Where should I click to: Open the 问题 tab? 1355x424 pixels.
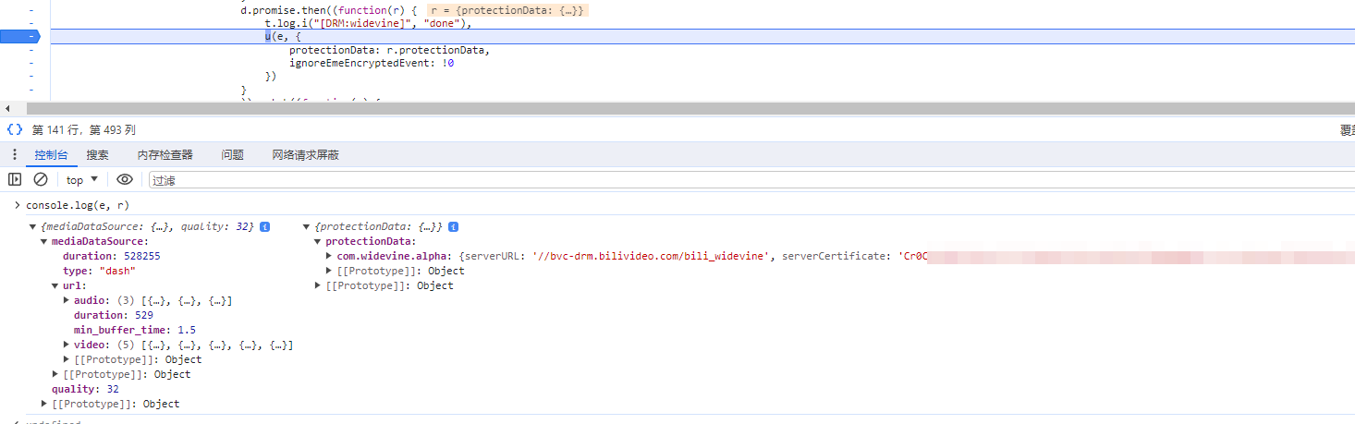(x=232, y=155)
